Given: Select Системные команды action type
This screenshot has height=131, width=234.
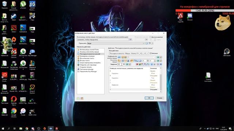Looking at the screenshot, I should (87, 69).
